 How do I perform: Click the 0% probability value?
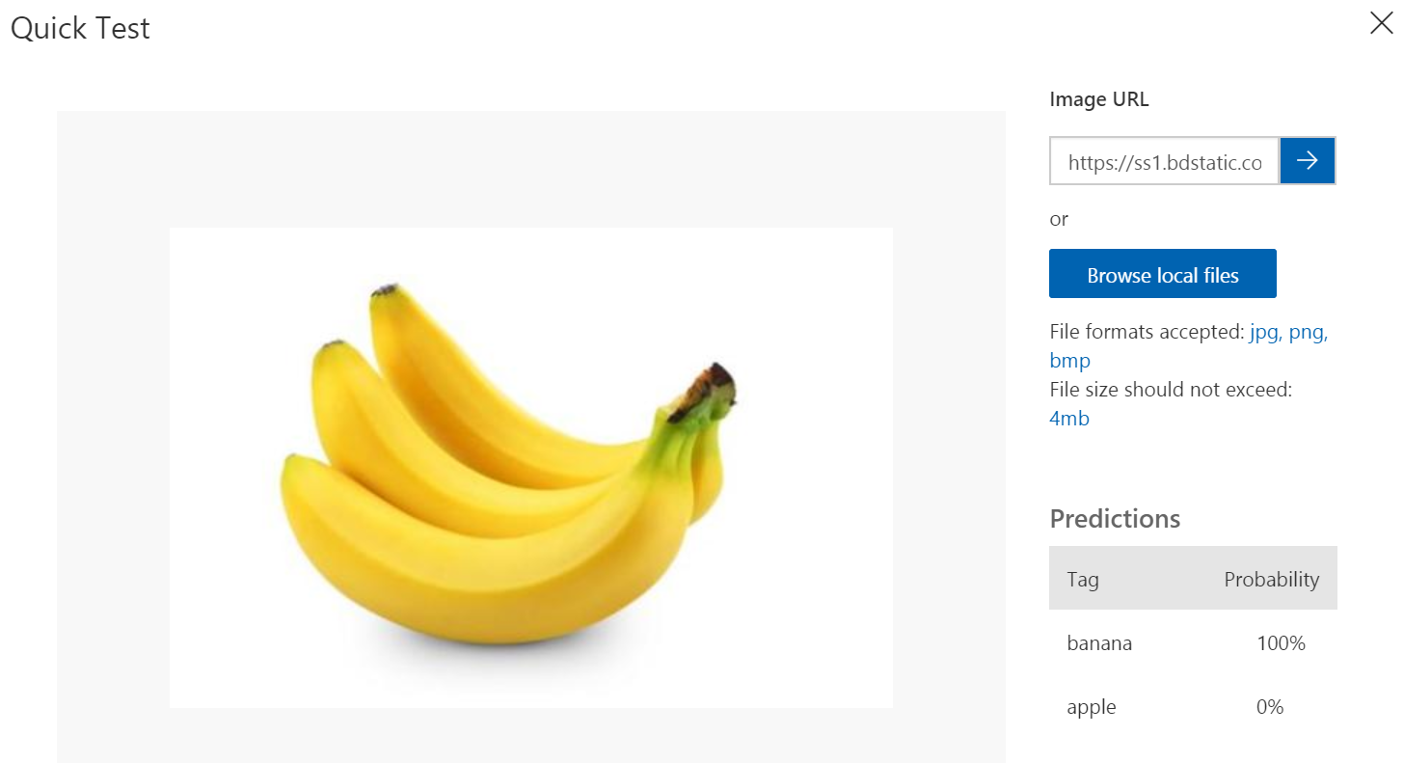(x=1270, y=707)
